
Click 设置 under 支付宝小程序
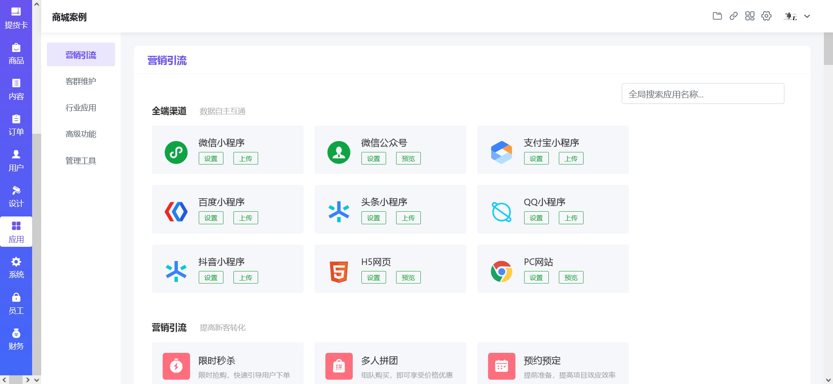pos(536,158)
